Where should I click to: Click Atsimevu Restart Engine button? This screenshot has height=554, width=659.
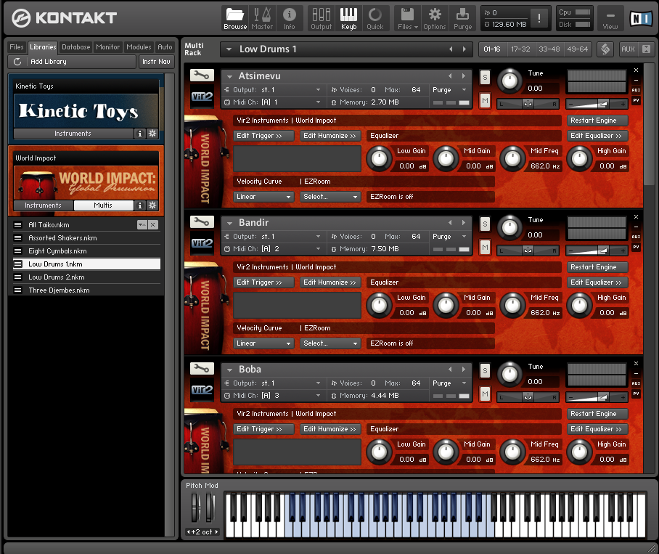[597, 121]
